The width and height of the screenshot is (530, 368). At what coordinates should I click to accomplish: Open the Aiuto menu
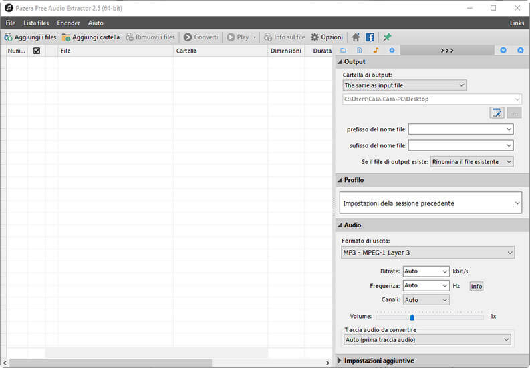tap(96, 23)
